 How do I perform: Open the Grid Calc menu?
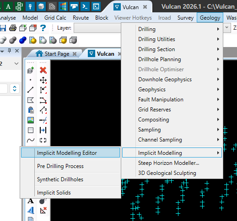point(55,18)
